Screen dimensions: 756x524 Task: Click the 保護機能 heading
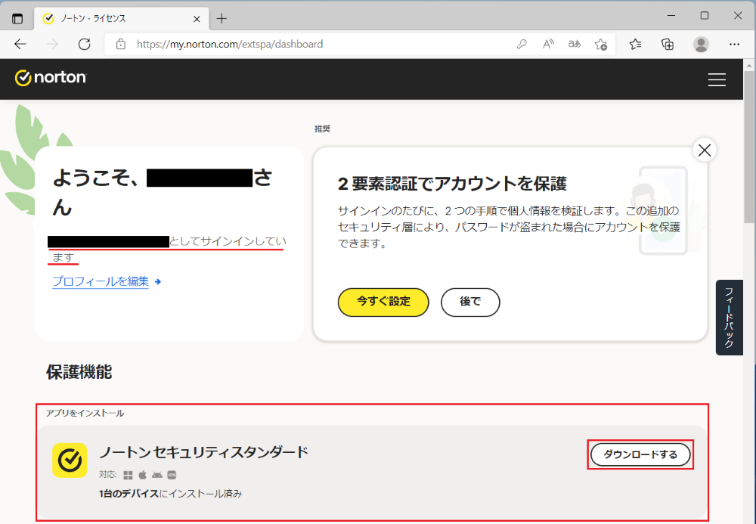coord(79,372)
